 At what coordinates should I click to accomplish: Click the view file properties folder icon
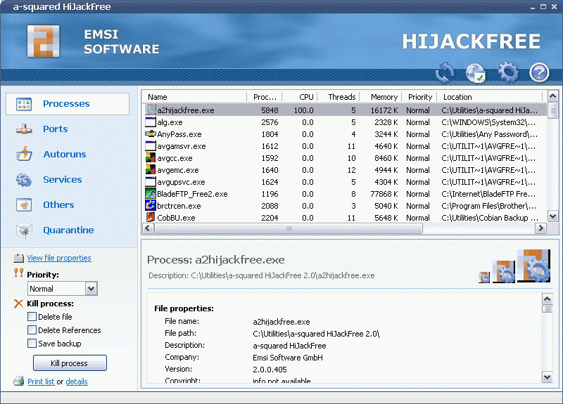coord(19,258)
